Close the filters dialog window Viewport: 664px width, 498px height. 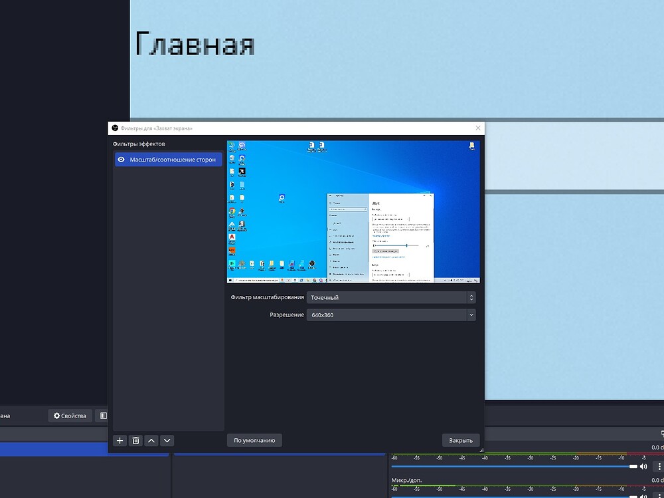pos(460,440)
